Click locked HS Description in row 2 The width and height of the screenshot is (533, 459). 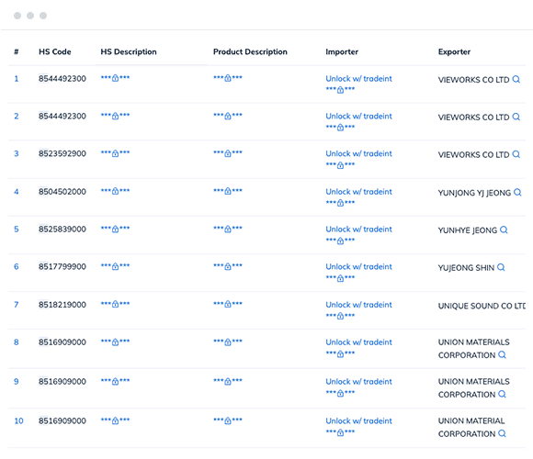pyautogui.click(x=115, y=116)
